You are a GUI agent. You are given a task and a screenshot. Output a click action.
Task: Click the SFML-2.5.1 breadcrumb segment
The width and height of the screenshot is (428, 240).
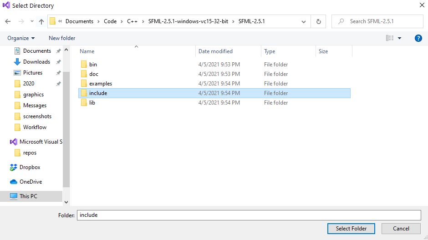[252, 21]
